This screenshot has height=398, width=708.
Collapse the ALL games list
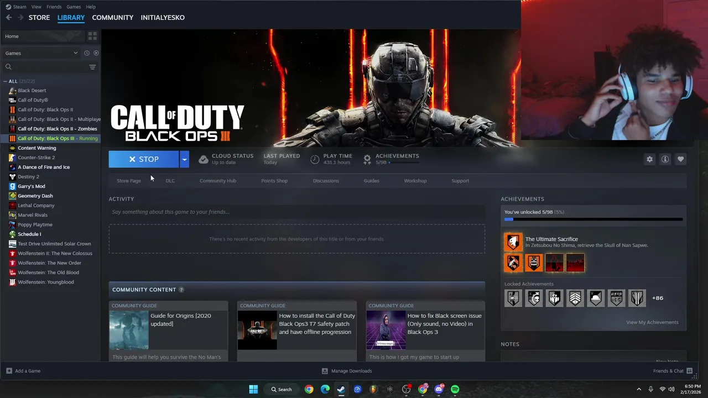[6, 81]
